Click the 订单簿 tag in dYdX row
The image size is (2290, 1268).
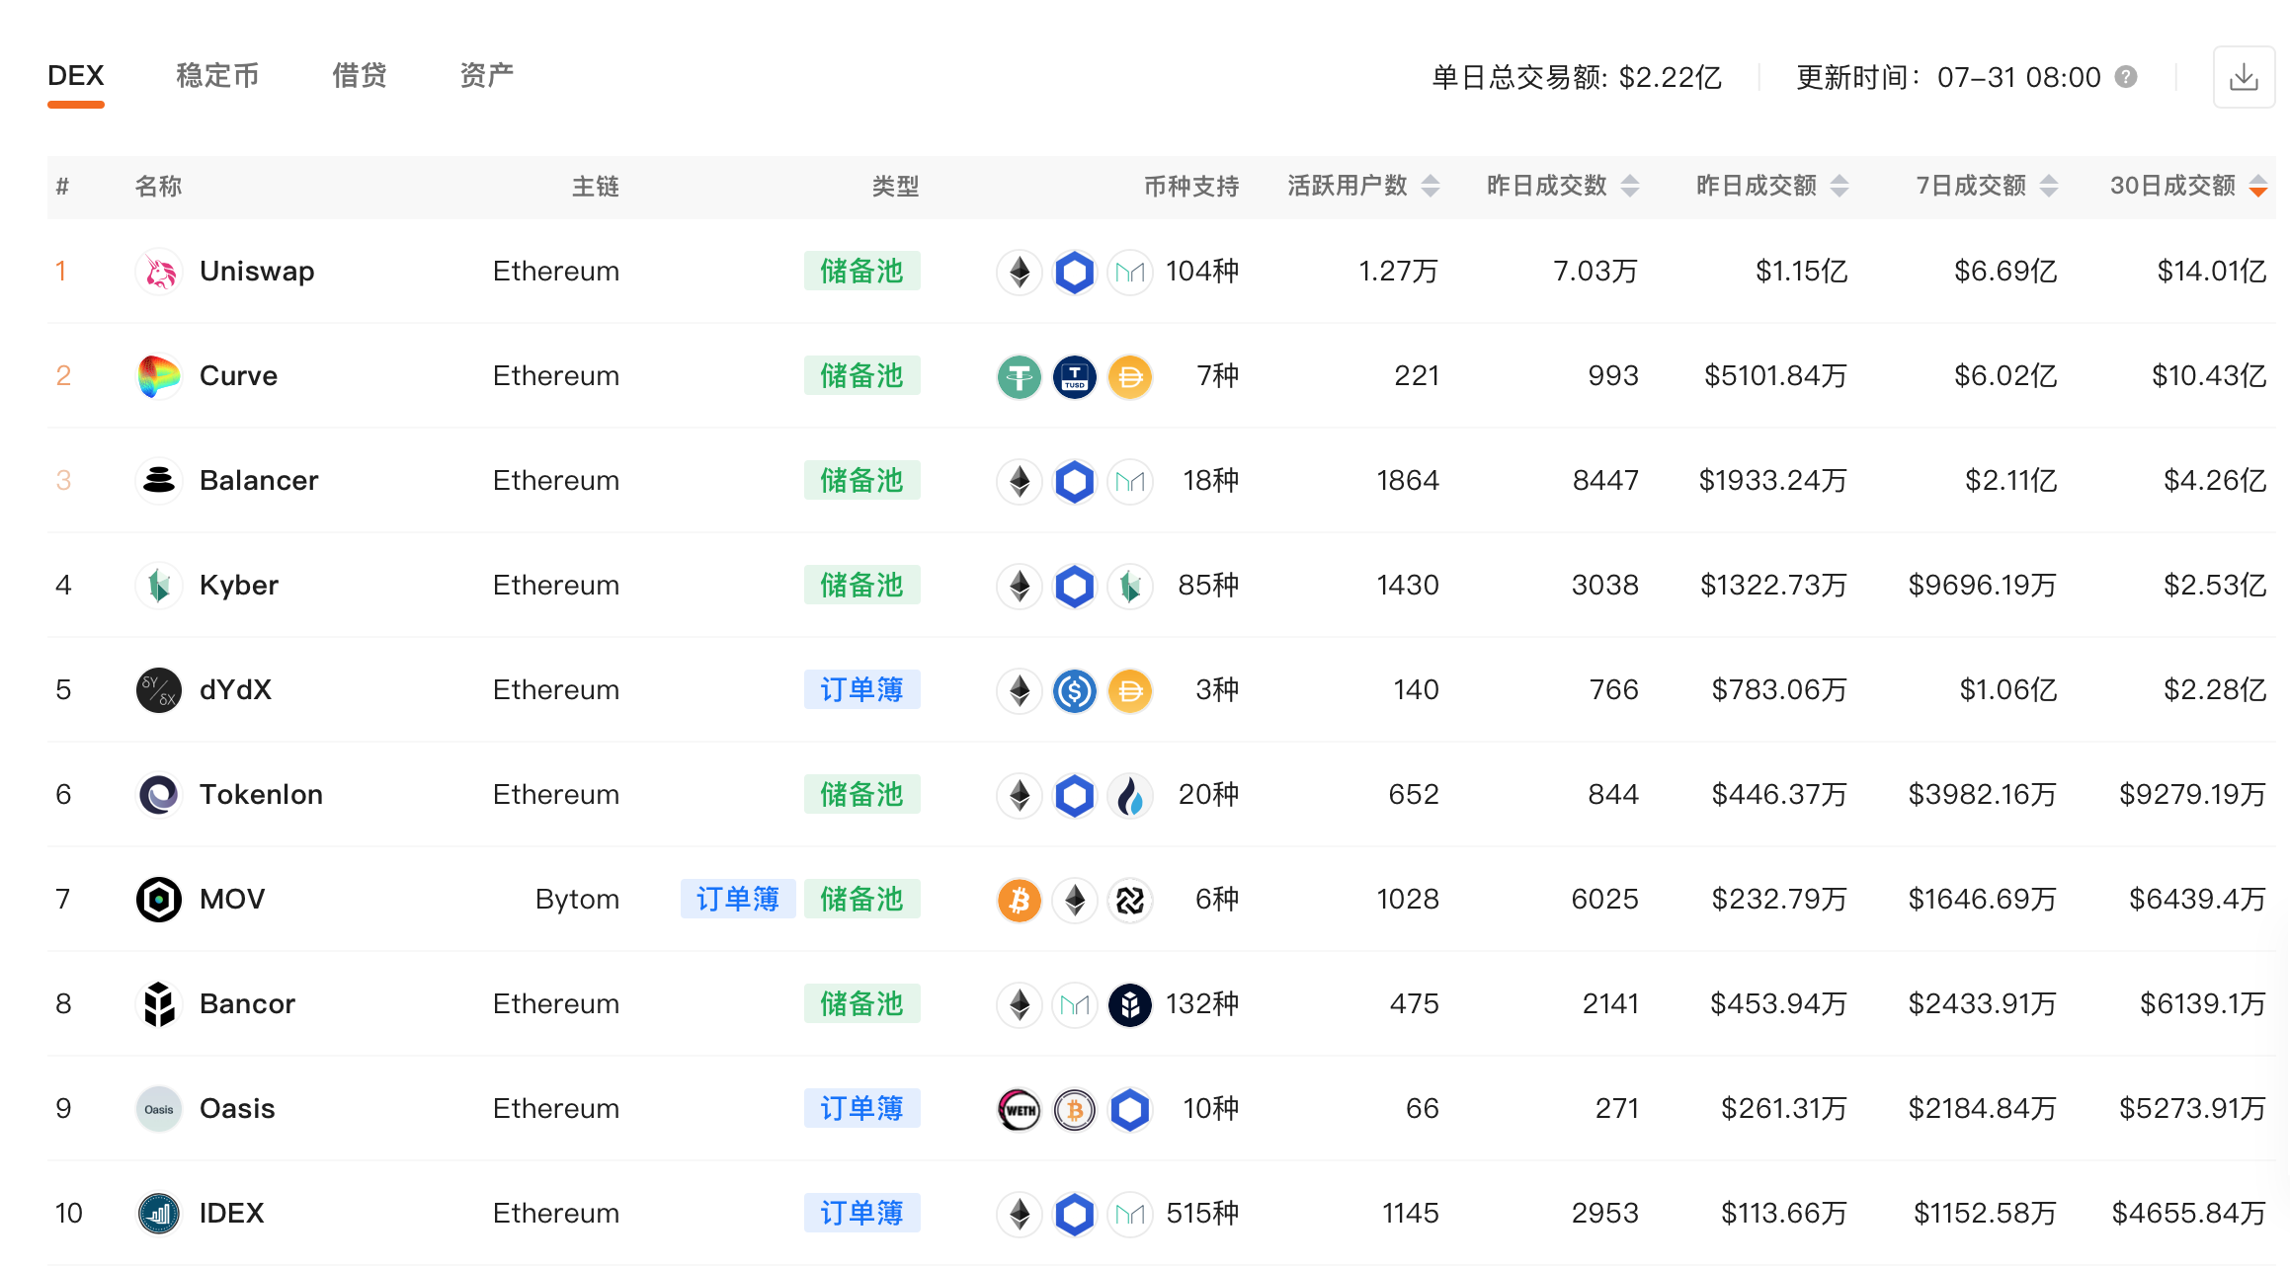click(x=862, y=690)
